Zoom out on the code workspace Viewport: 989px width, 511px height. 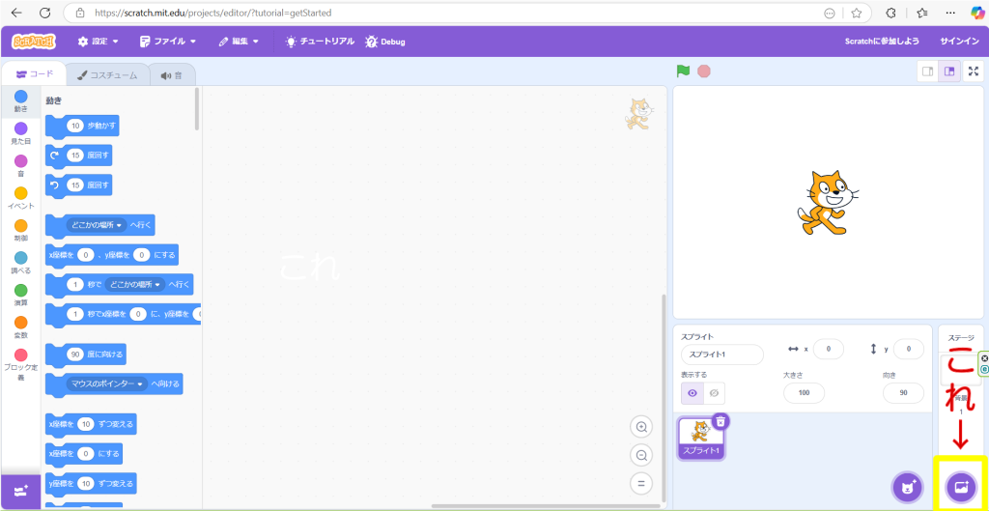tap(640, 455)
